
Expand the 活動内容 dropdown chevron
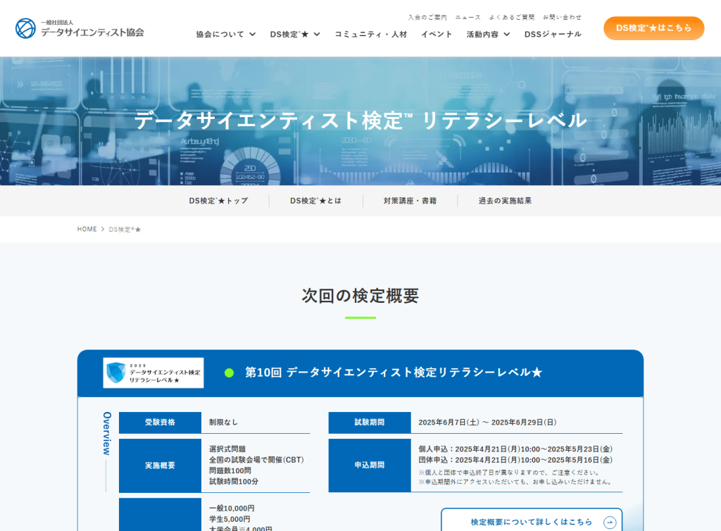coord(507,34)
